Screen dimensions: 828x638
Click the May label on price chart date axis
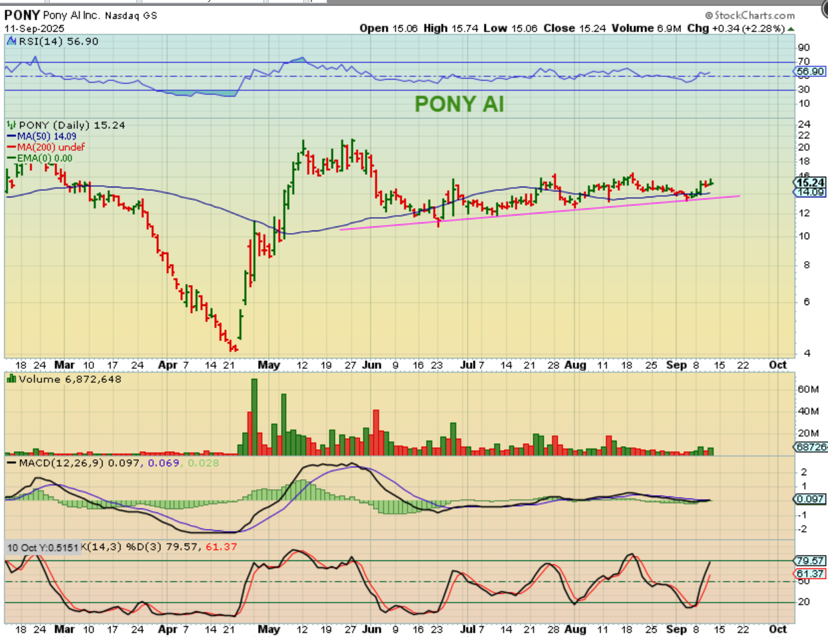[x=269, y=365]
